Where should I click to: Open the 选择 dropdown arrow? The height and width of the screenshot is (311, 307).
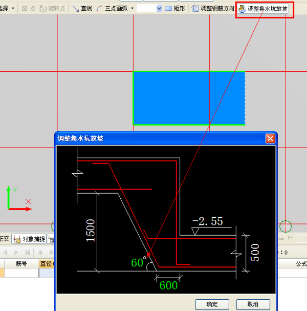pos(13,9)
